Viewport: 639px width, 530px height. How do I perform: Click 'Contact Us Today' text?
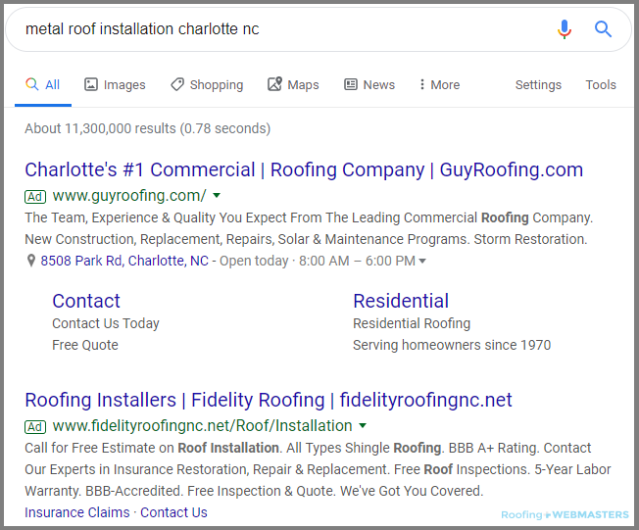click(106, 323)
